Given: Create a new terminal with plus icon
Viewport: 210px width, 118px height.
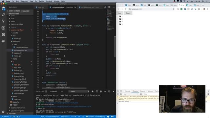Looking at the screenshot, I should tap(93, 91).
